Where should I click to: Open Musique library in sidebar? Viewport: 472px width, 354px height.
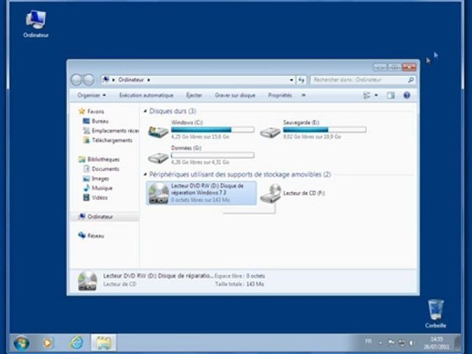pyautogui.click(x=98, y=188)
